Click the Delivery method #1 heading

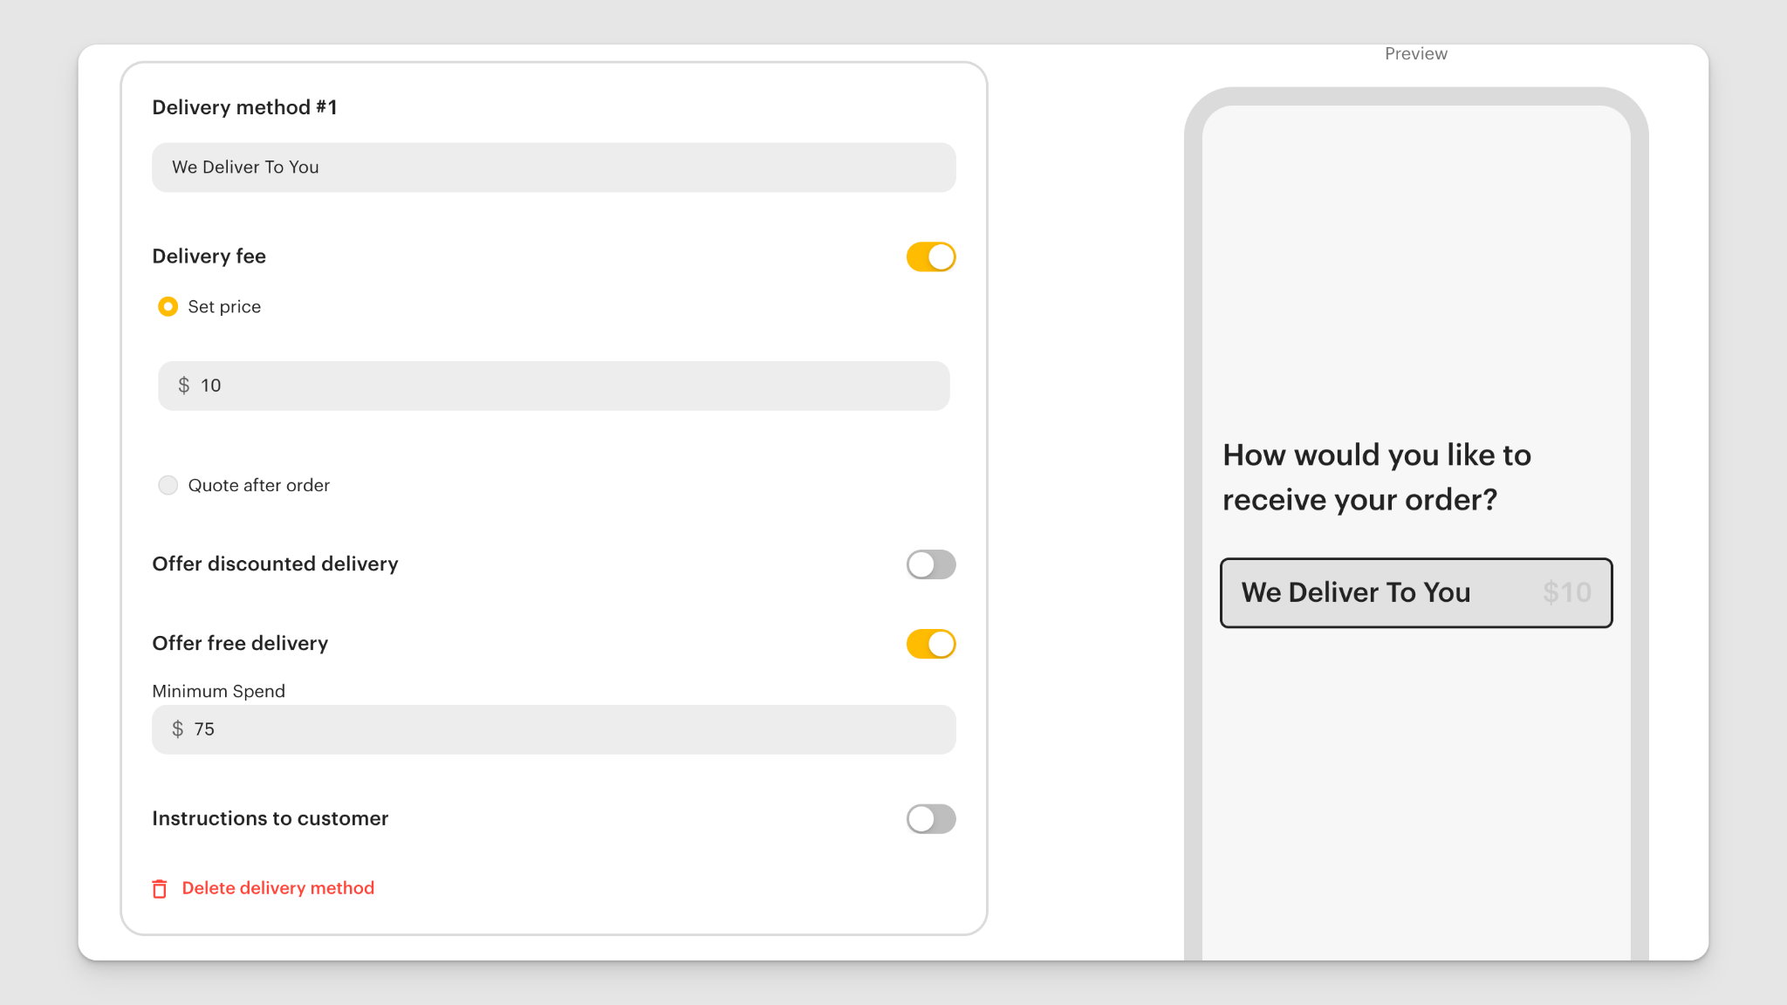pyautogui.click(x=245, y=106)
